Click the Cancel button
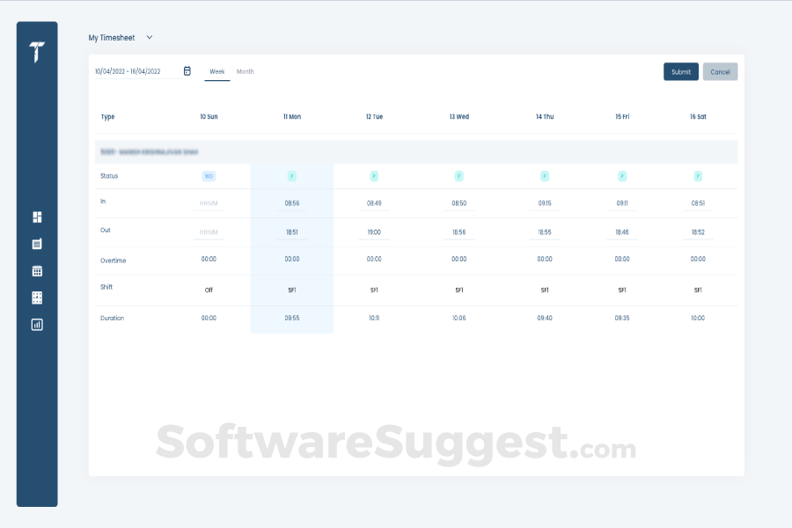792x528 pixels. pos(720,72)
